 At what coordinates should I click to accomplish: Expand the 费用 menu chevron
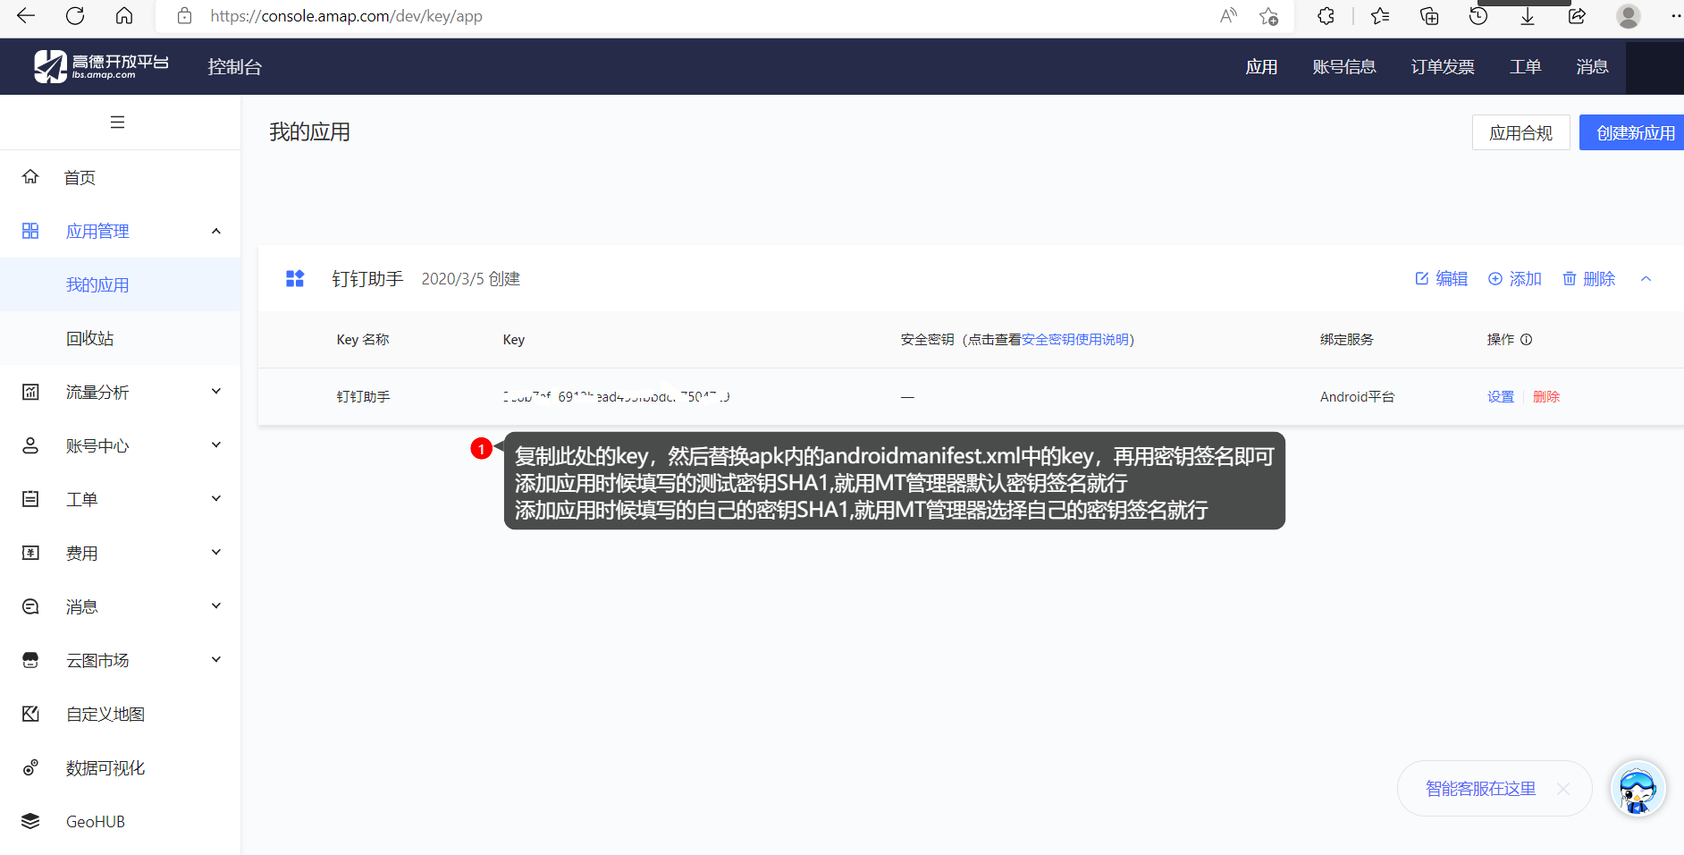click(x=215, y=553)
